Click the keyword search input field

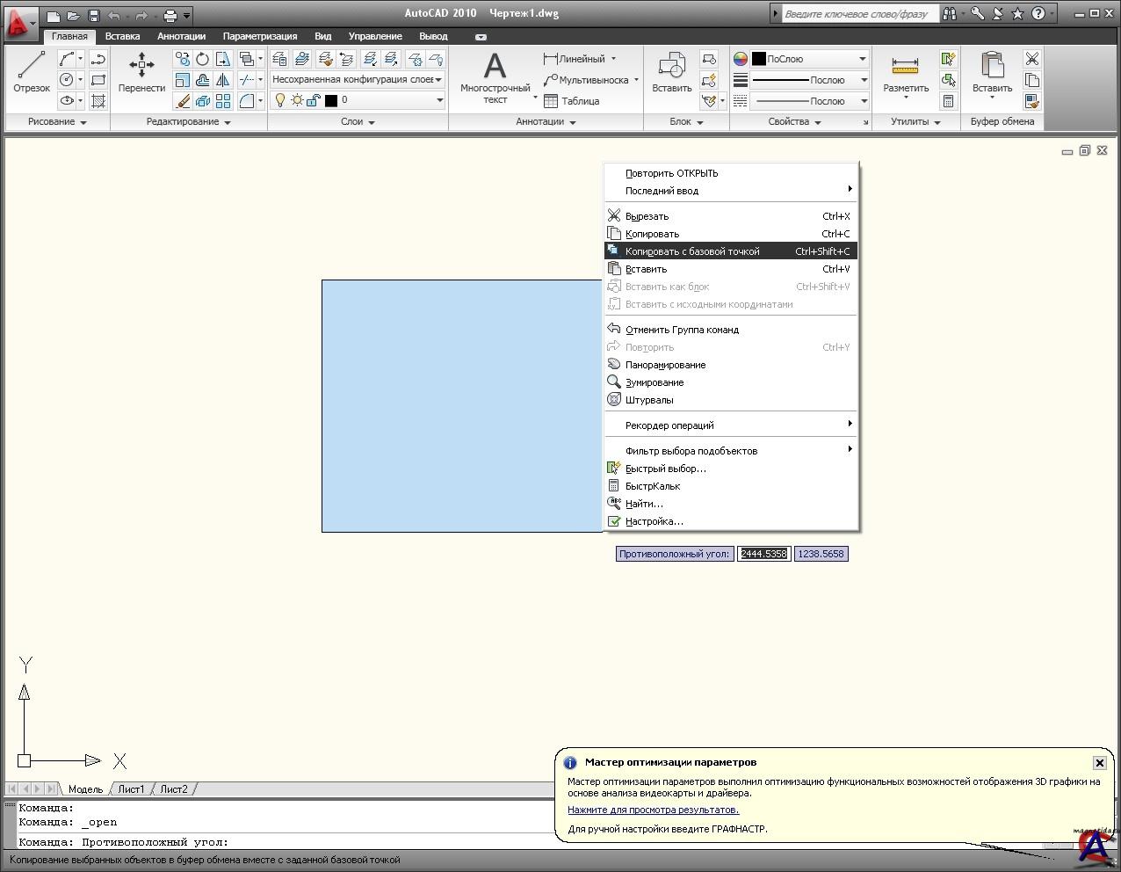point(857,14)
